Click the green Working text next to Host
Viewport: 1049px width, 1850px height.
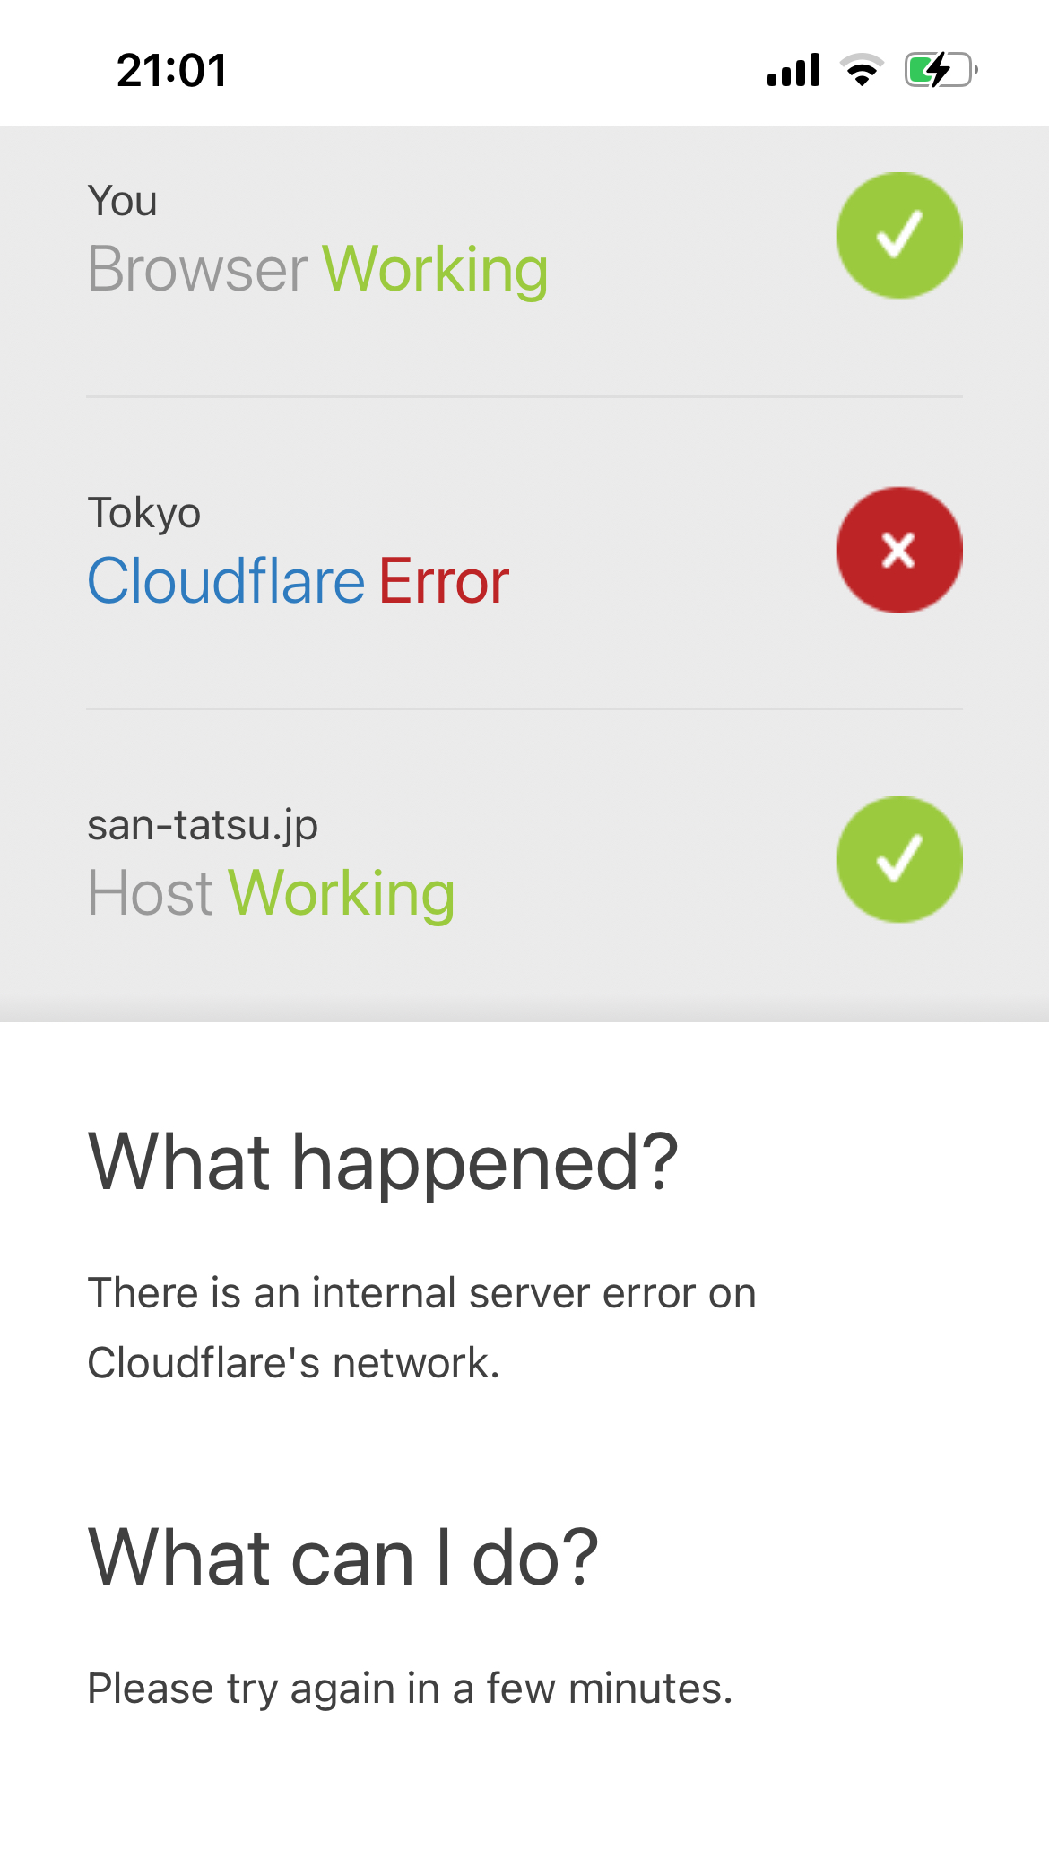coord(342,893)
